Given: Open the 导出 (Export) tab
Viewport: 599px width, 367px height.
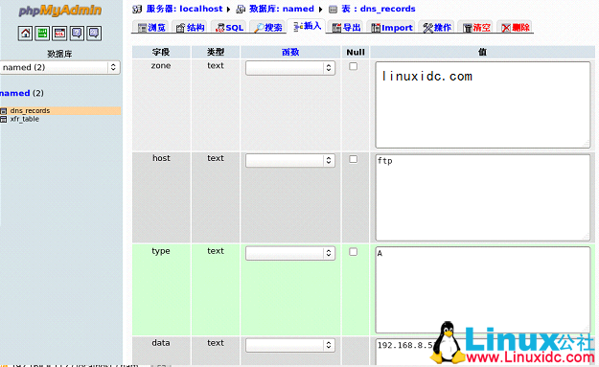Looking at the screenshot, I should [346, 28].
